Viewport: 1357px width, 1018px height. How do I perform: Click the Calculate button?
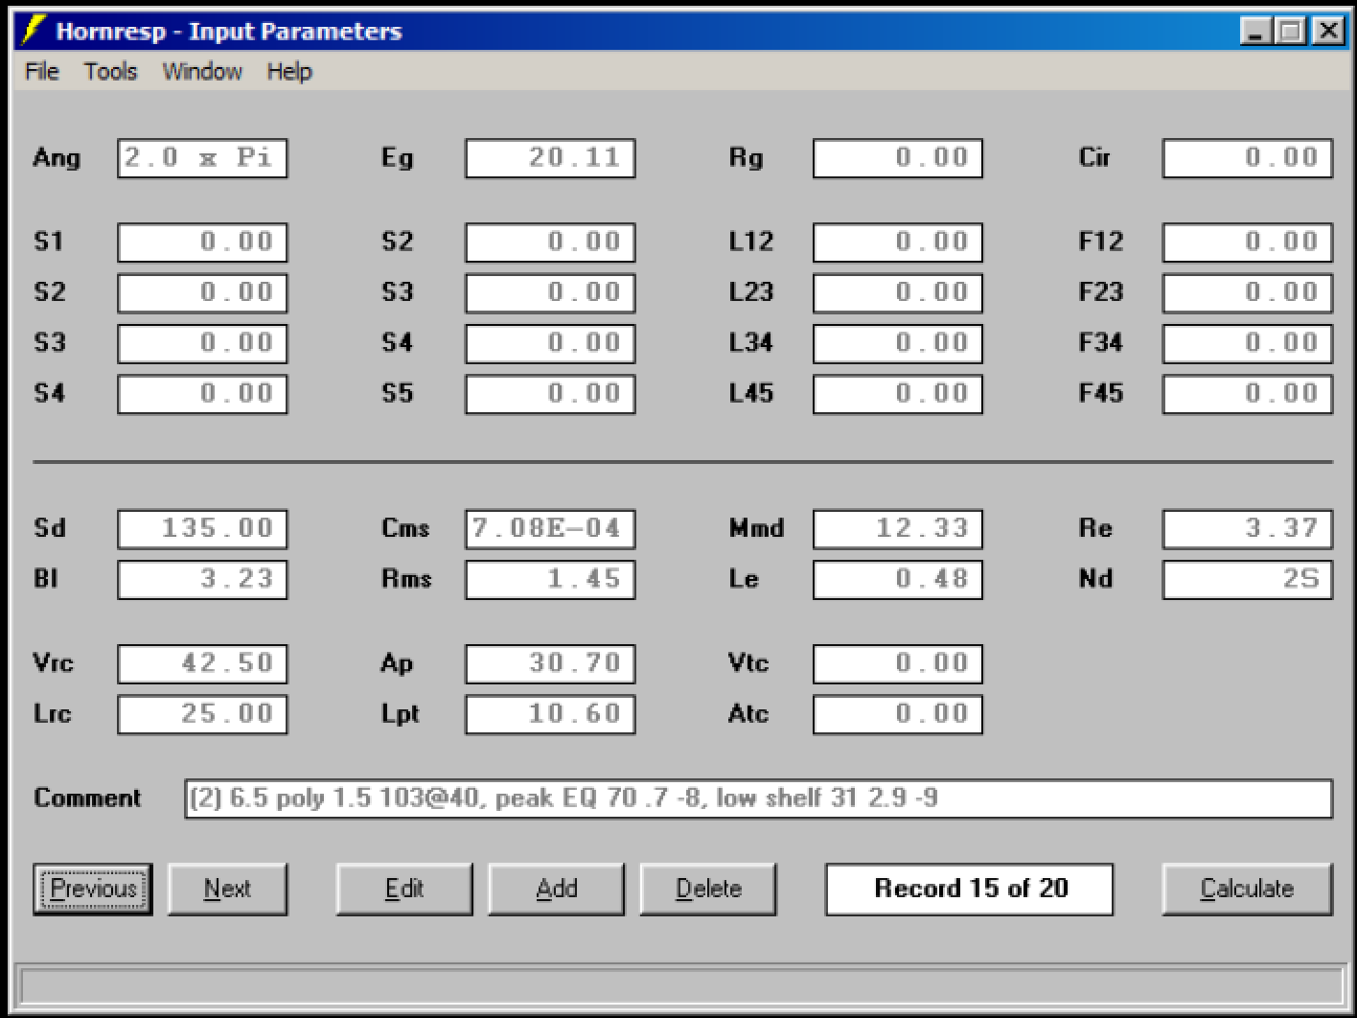pos(1247,889)
